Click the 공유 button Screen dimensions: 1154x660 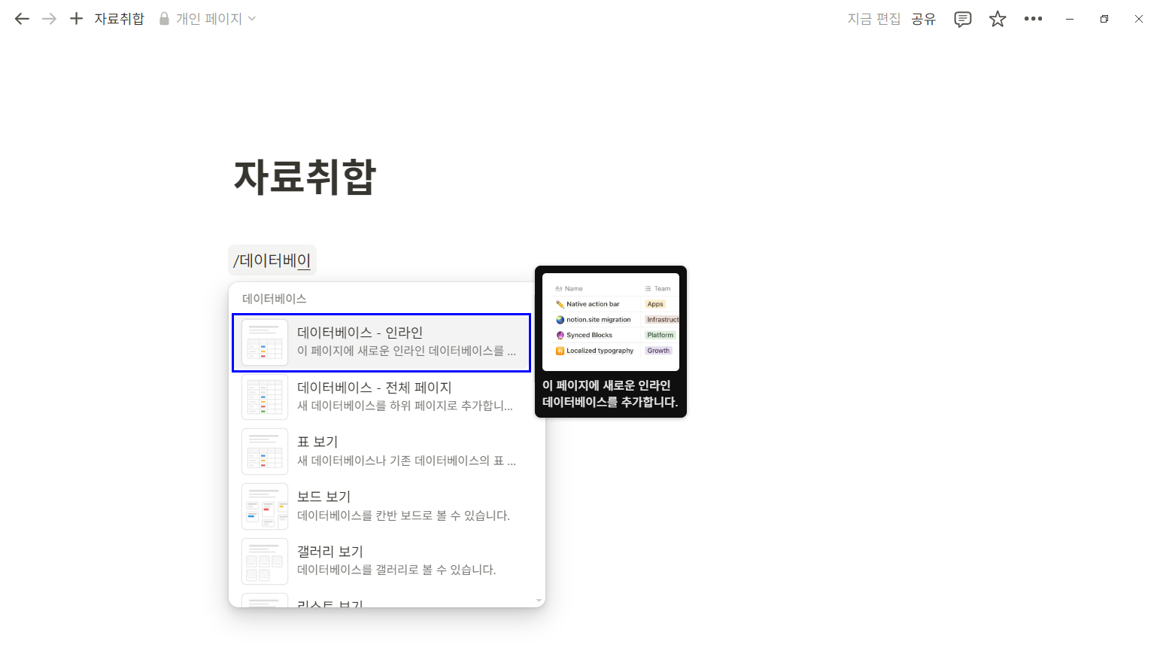coord(924,19)
